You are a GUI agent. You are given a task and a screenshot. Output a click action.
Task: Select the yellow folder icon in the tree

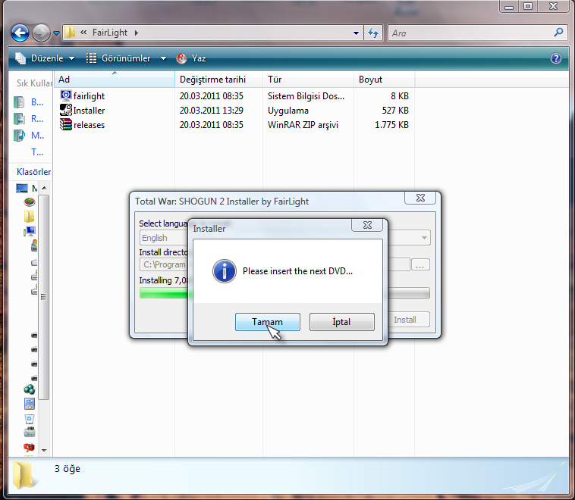click(x=29, y=217)
